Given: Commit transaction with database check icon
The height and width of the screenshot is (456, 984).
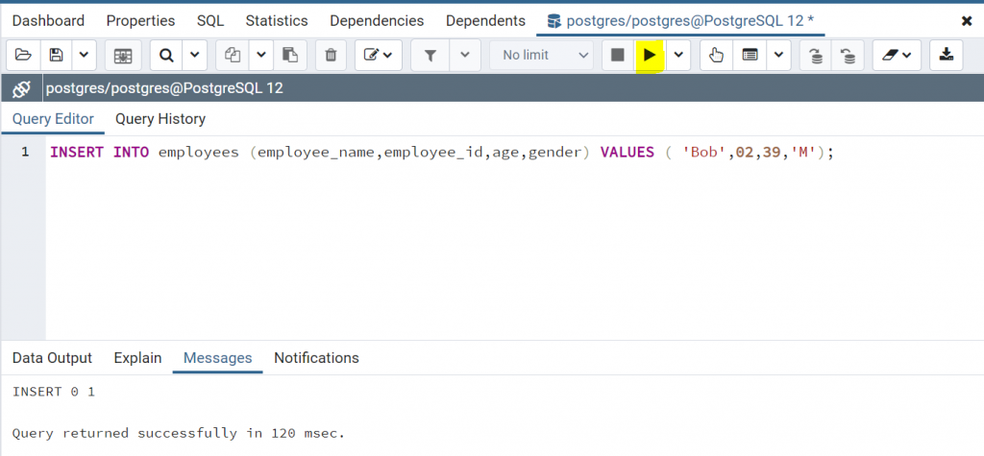Looking at the screenshot, I should 816,55.
